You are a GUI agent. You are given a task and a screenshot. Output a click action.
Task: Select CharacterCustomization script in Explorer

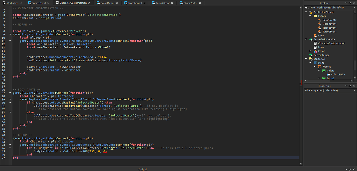coord(331,43)
